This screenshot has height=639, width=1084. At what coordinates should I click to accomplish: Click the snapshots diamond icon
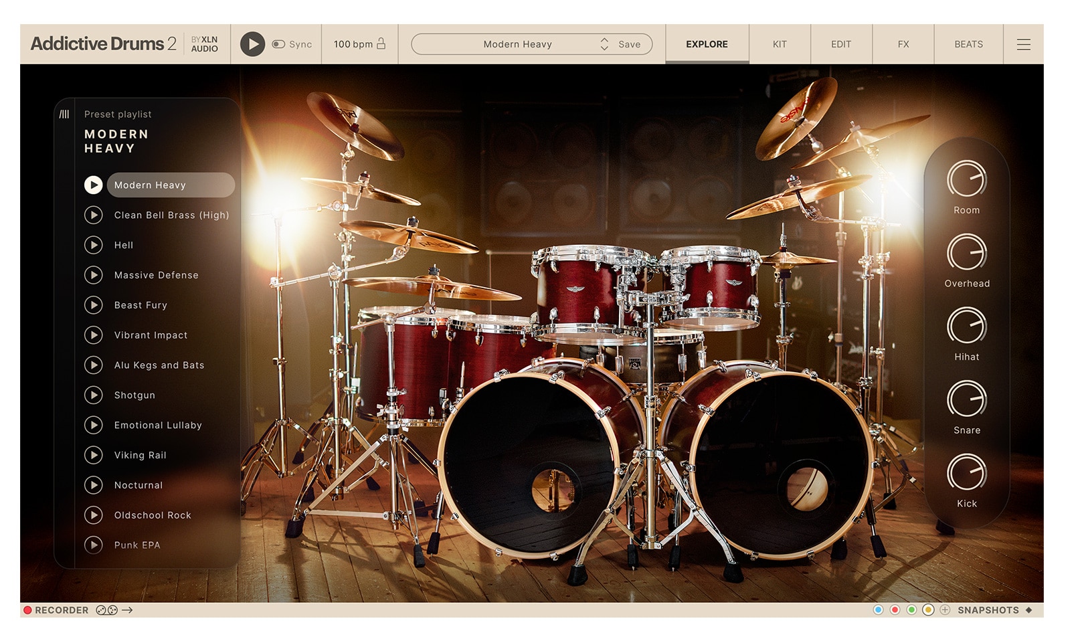[1028, 610]
